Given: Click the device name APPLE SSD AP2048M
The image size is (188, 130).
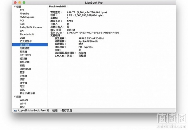Looking at the screenshot, I should click(x=91, y=38).
